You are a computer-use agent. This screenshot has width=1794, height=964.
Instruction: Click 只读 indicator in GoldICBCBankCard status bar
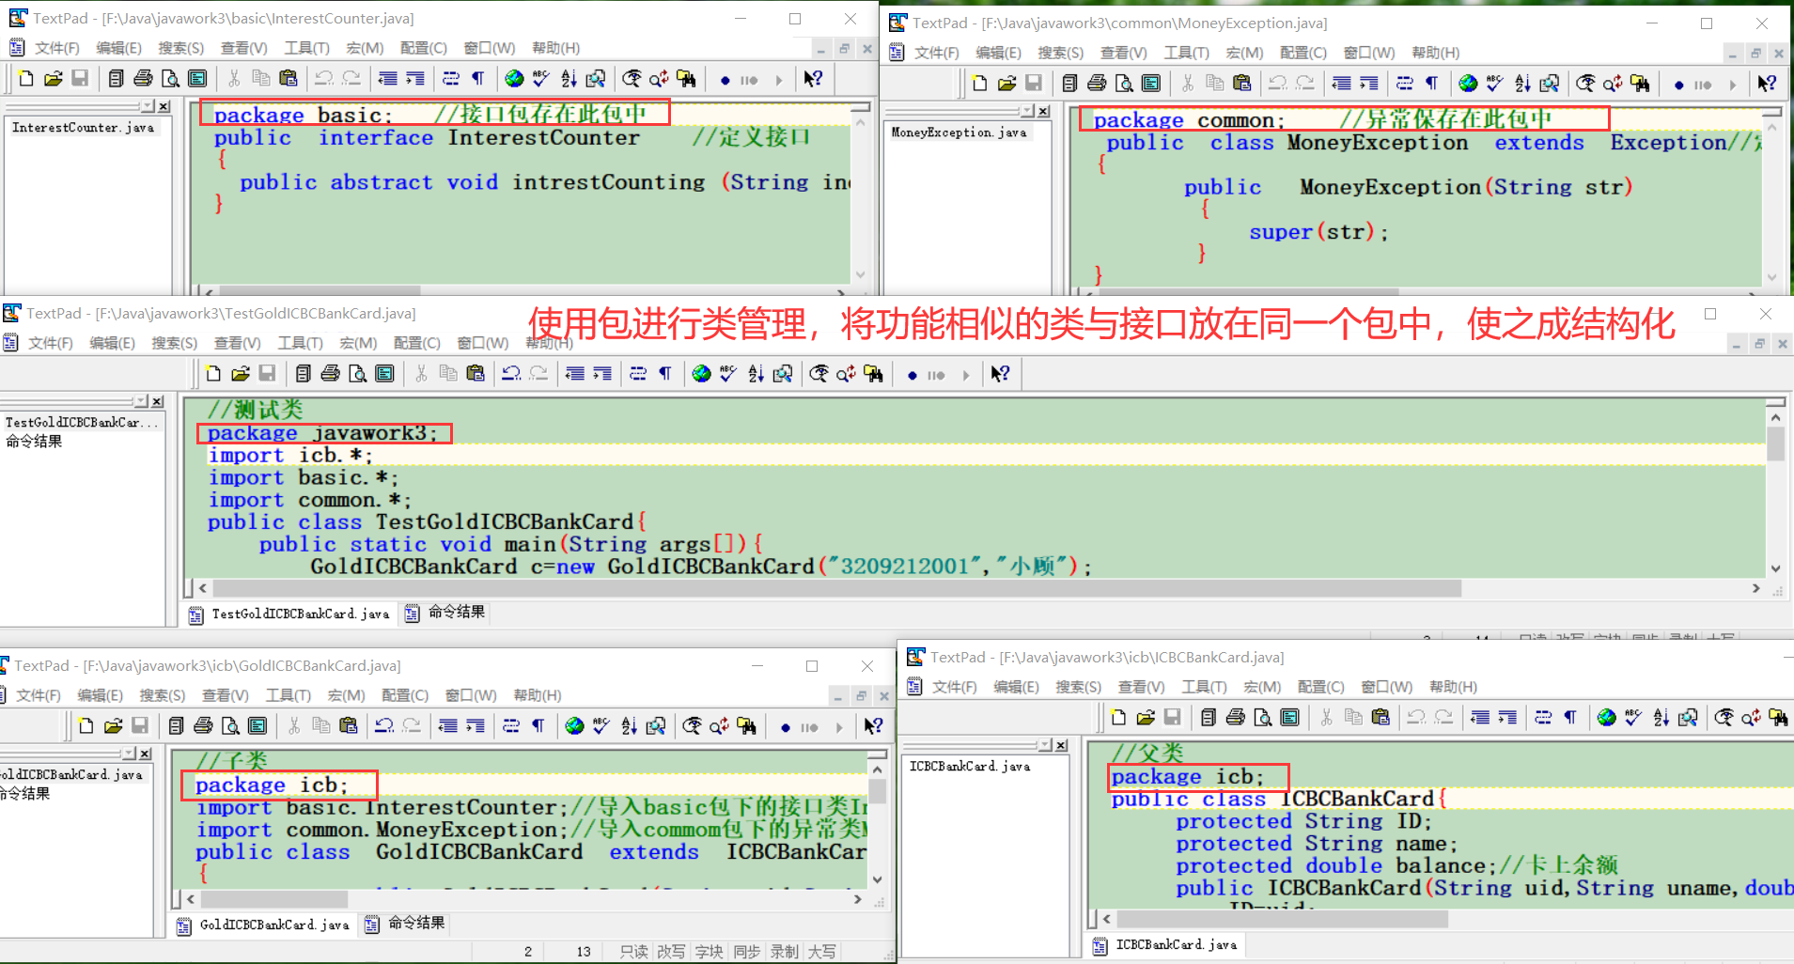click(x=633, y=952)
